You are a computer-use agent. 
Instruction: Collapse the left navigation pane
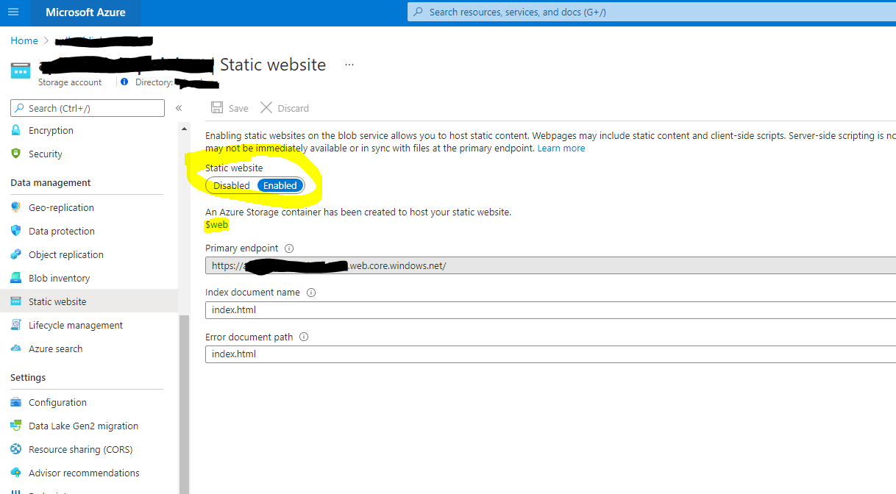[x=179, y=107]
